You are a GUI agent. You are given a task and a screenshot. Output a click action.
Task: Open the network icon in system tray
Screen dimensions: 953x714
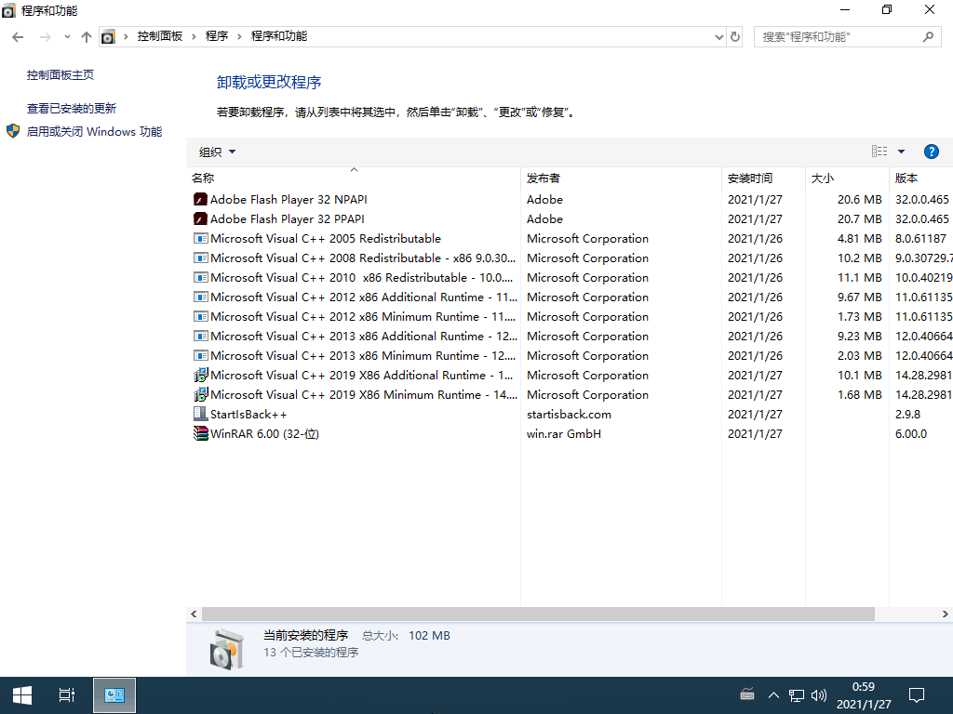click(x=797, y=695)
